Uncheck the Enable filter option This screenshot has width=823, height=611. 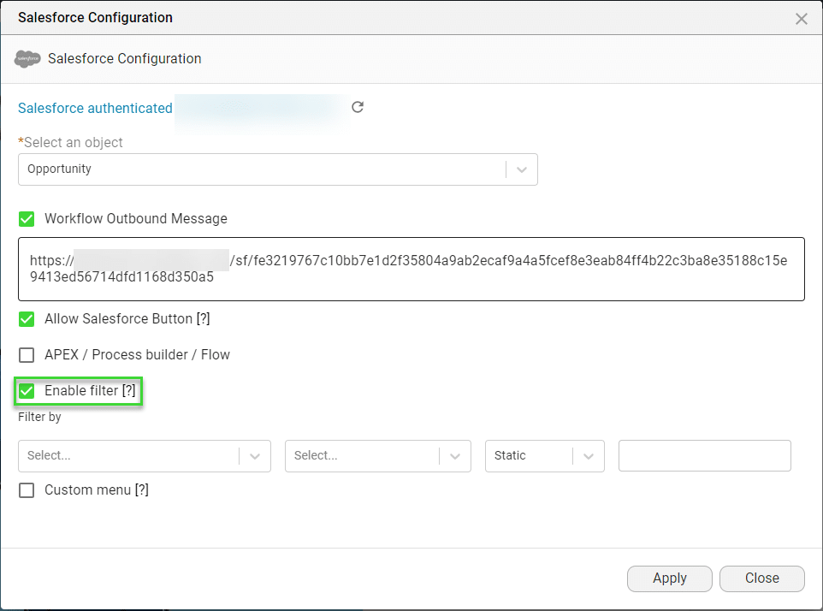point(26,390)
